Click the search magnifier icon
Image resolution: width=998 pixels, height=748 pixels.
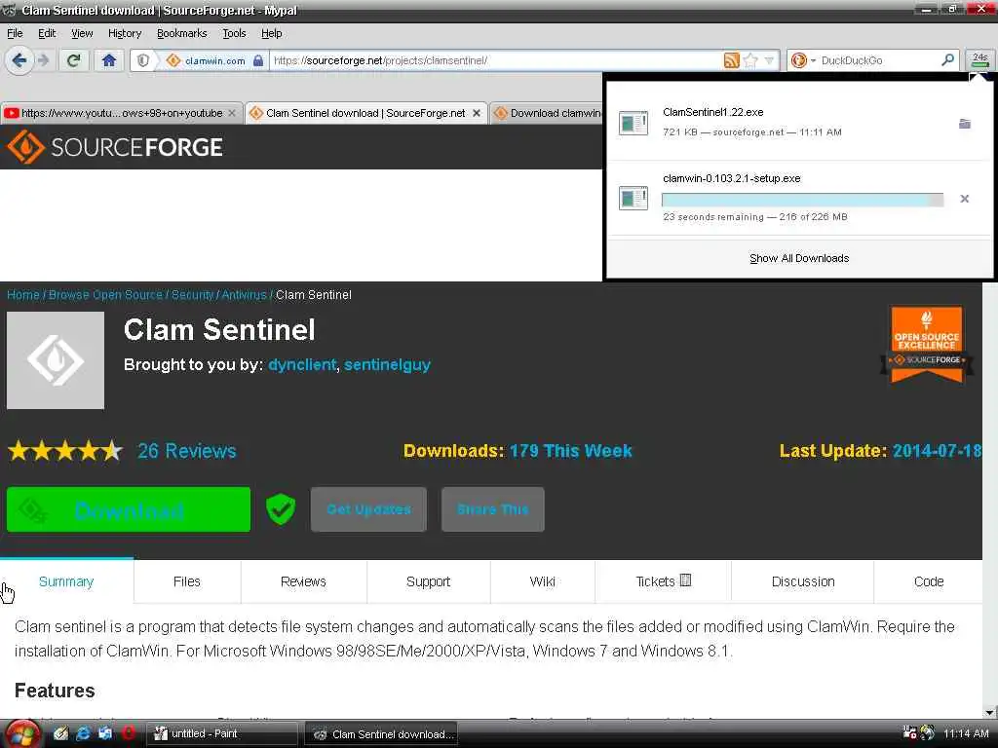pos(947,59)
